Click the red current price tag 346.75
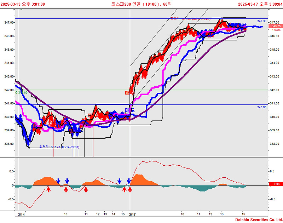 pos(276,26)
